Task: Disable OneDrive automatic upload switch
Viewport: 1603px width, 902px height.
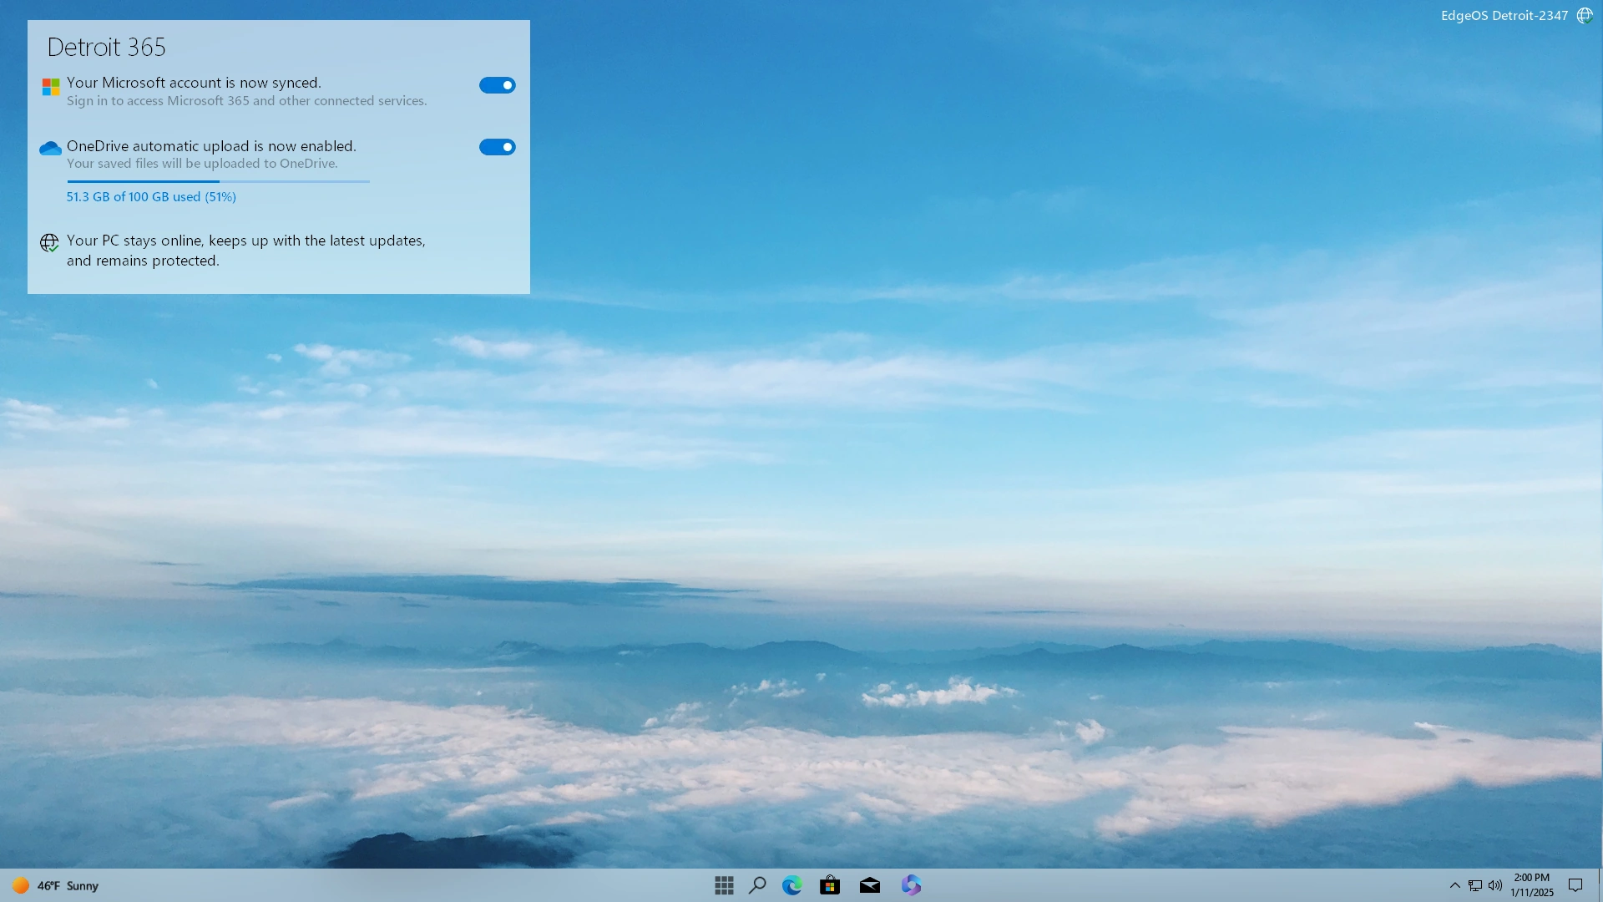Action: point(497,147)
